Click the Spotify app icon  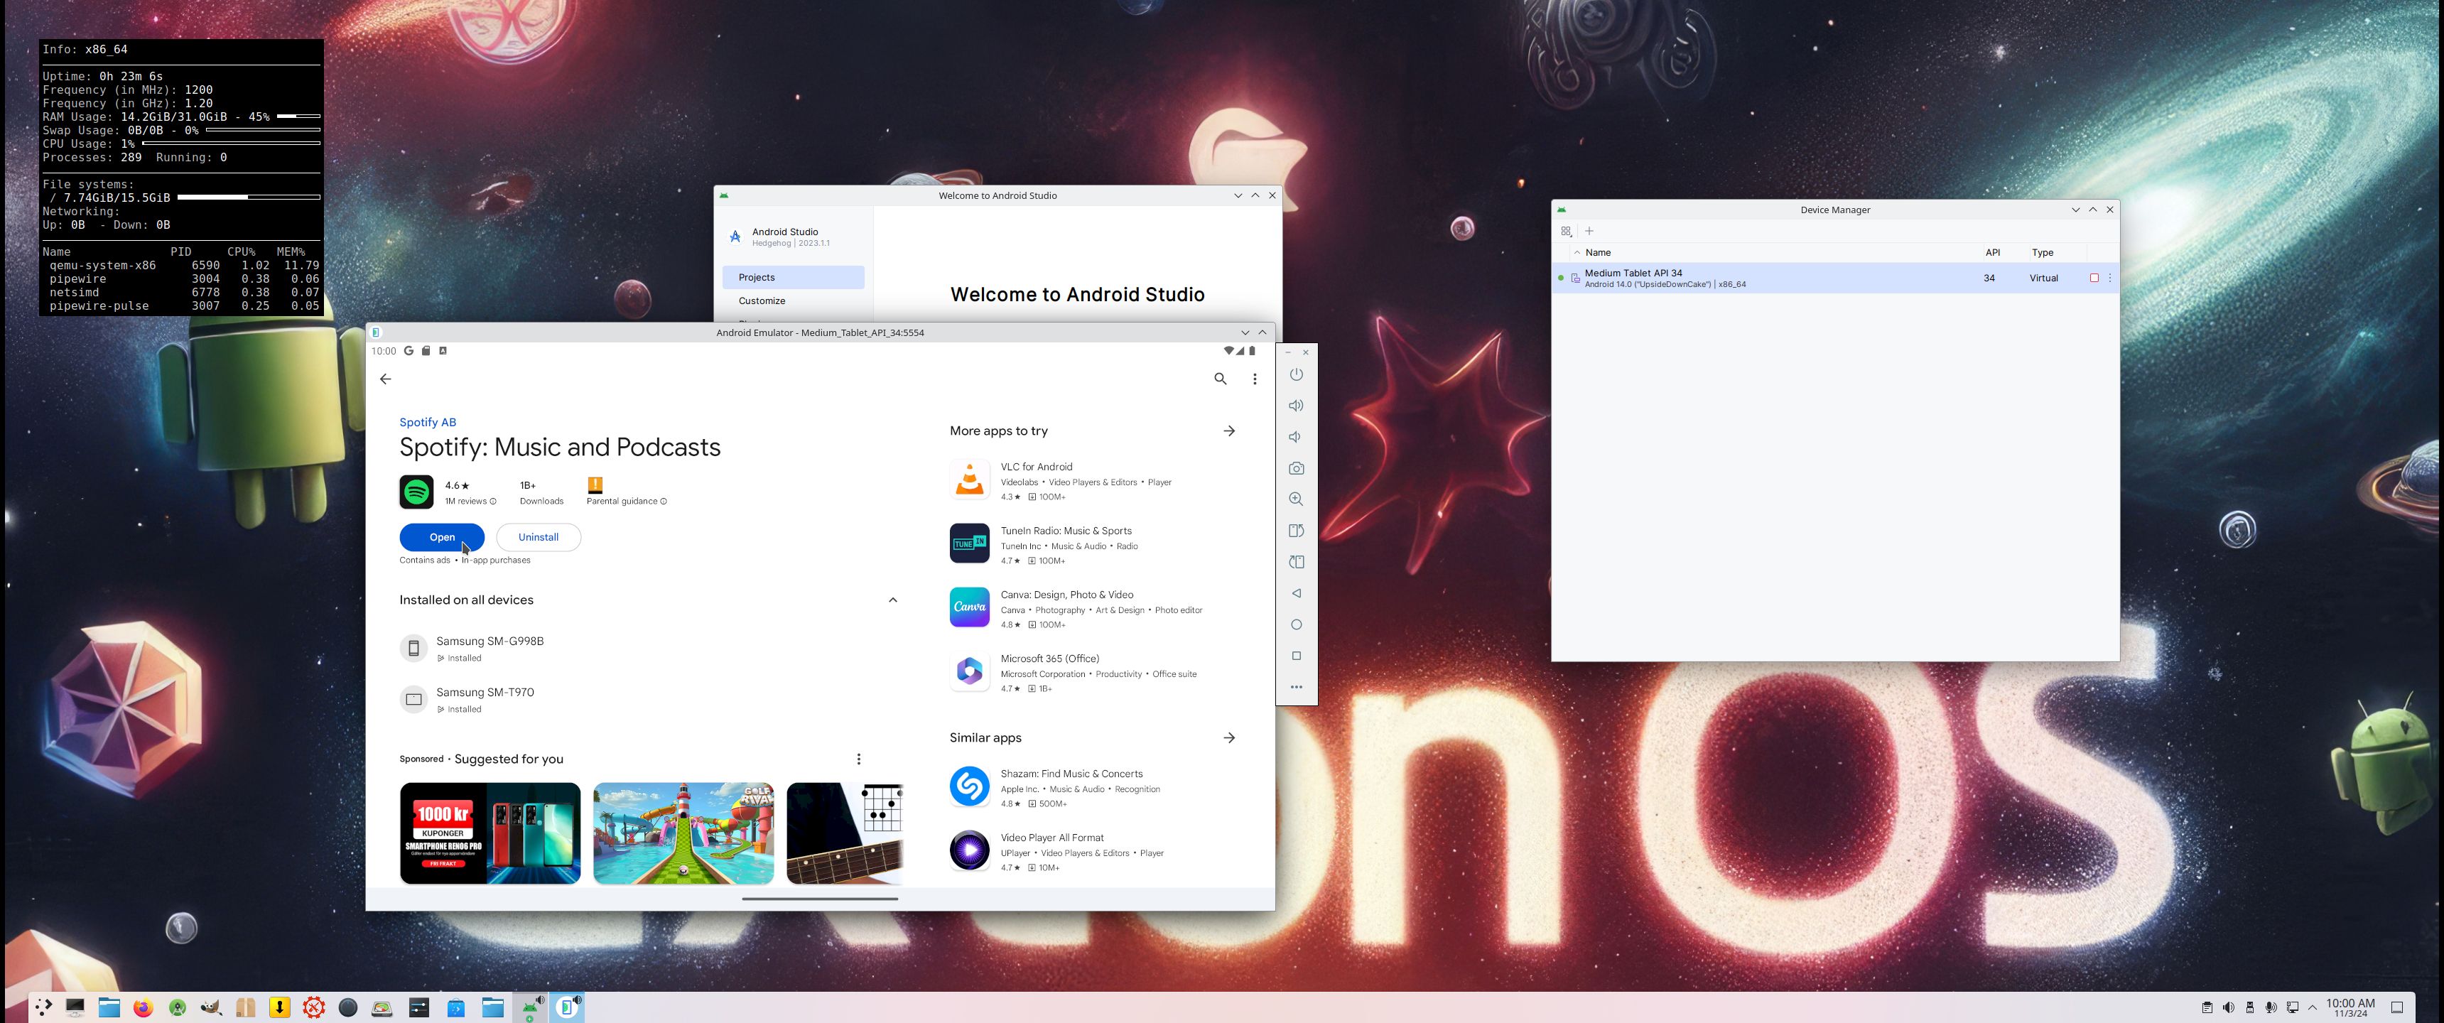(x=416, y=492)
